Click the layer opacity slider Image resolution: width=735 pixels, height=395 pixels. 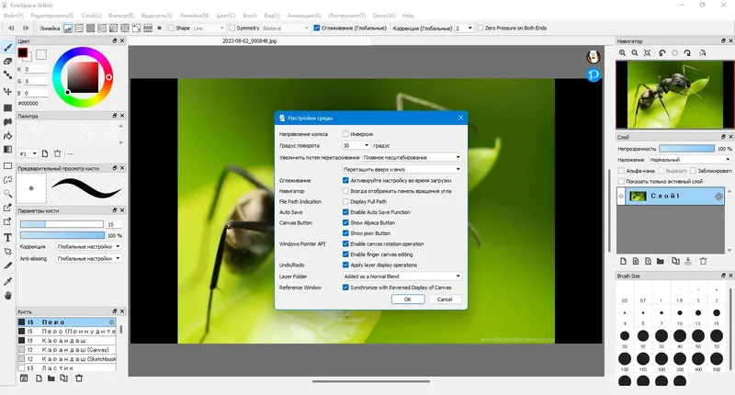tap(685, 148)
